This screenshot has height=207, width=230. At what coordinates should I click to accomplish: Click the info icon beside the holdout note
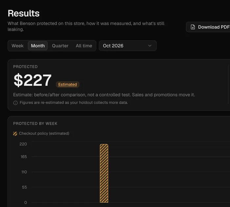[x=15, y=103]
